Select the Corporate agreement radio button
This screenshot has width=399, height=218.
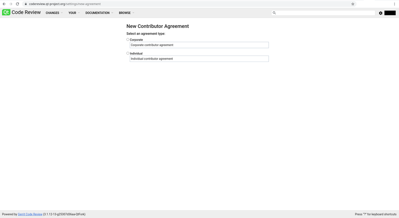(128, 39)
